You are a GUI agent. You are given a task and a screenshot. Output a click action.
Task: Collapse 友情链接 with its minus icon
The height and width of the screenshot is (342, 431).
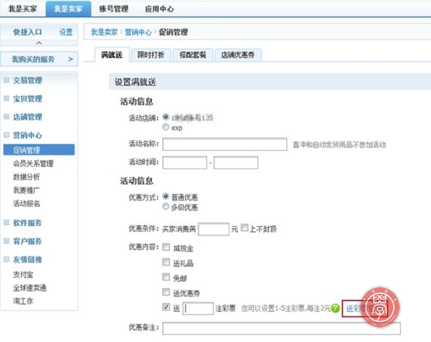click(x=7, y=259)
